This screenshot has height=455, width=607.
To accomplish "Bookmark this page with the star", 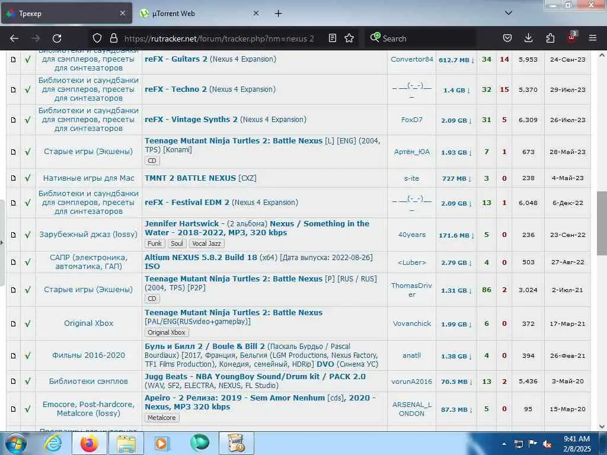I will tap(349, 38).
